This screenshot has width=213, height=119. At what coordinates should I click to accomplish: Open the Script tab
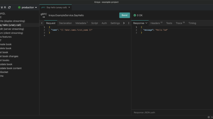(x=95, y=23)
